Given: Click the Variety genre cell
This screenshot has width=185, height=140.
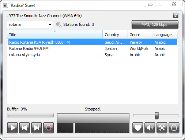Looking at the screenshot, I should point(136,42).
